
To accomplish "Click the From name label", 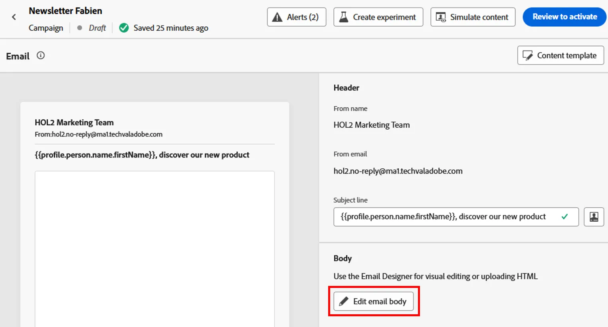I will tap(351, 108).
